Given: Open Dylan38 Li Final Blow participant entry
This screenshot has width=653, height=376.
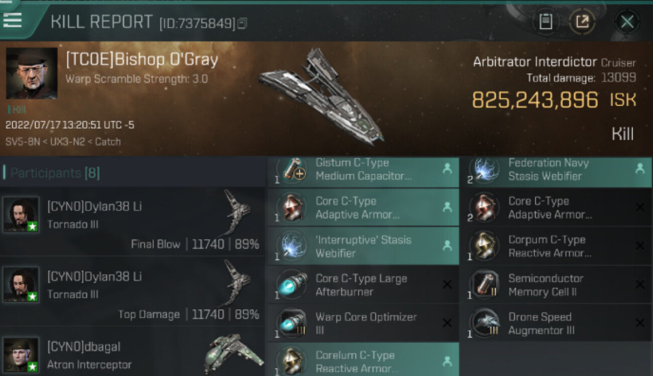Looking at the screenshot, I should click(132, 222).
